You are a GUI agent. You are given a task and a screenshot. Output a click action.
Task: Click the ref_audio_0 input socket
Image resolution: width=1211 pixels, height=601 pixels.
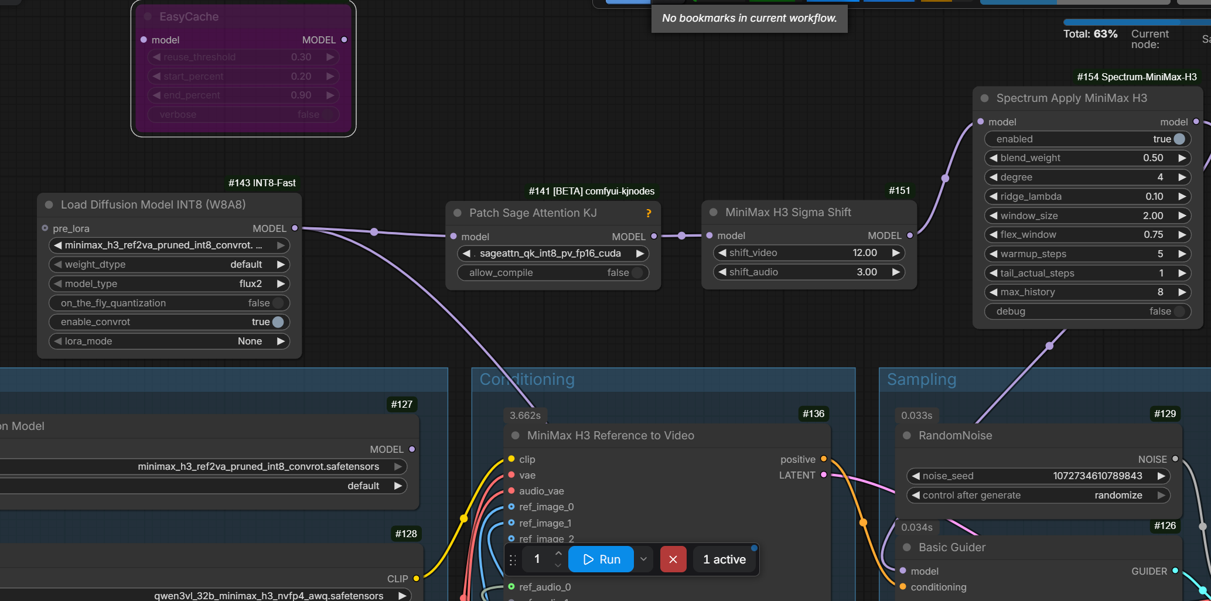pos(511,586)
